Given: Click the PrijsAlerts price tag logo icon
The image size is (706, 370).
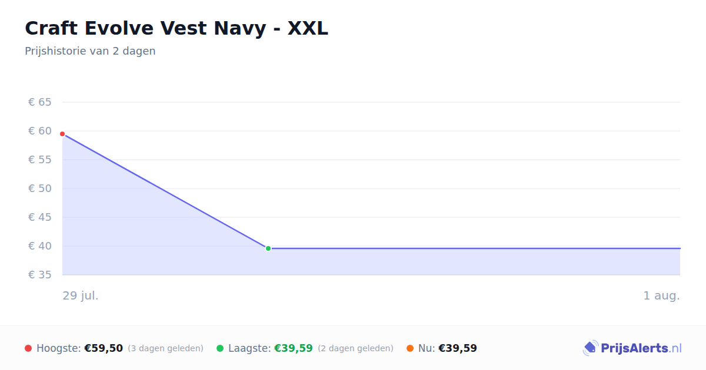Looking at the screenshot, I should point(590,348).
